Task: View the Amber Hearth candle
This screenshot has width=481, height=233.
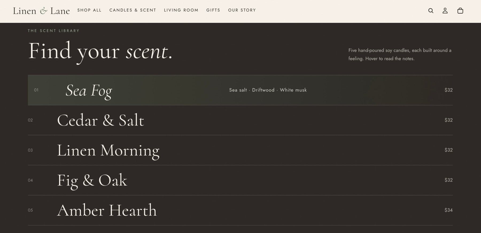Action: tap(240, 210)
